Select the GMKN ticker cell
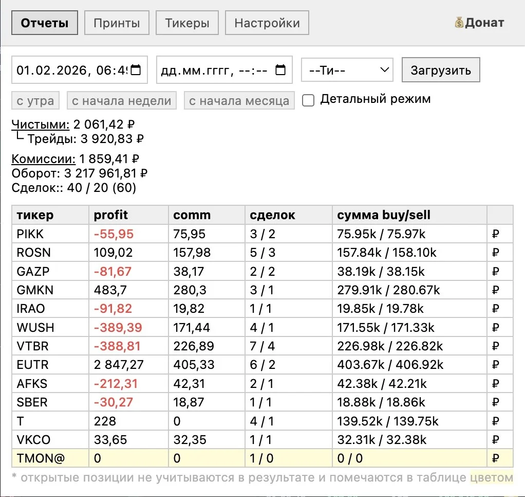The width and height of the screenshot is (525, 497). 50,290
